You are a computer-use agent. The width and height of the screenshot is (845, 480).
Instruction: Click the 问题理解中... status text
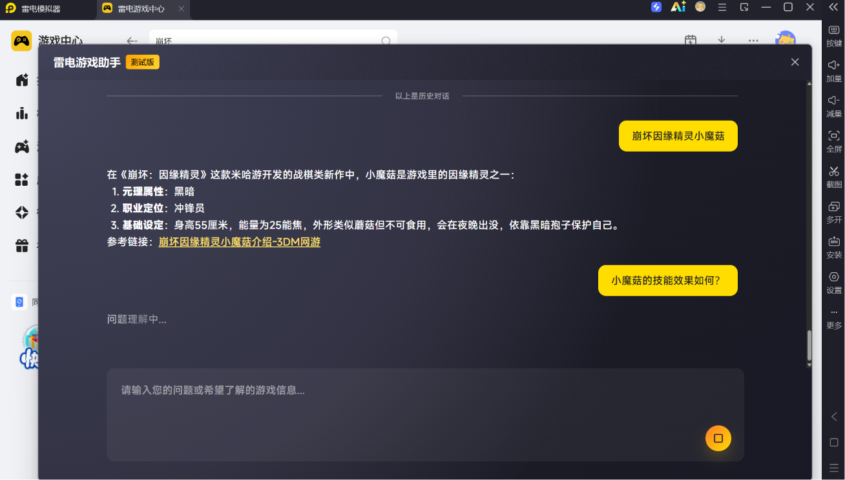pyautogui.click(x=137, y=319)
